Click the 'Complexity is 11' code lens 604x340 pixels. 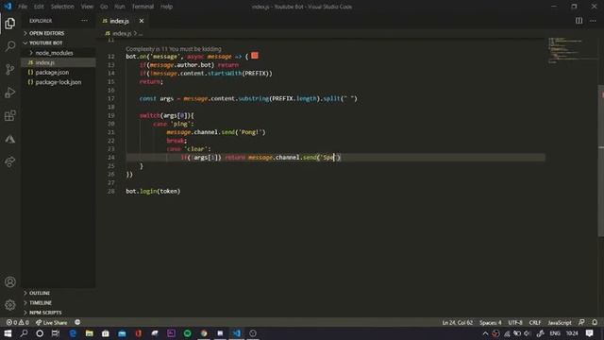[174, 49]
